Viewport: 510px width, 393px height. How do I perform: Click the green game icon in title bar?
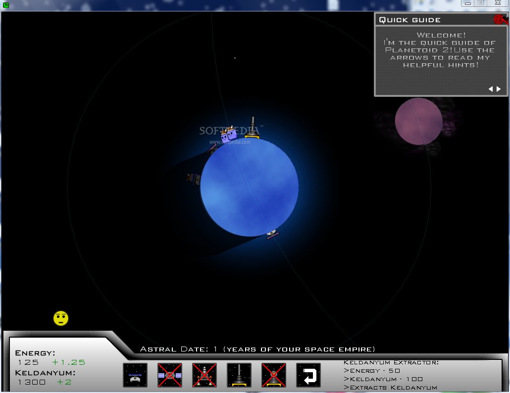(x=6, y=5)
